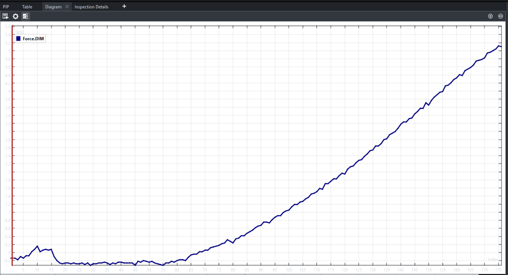Open the Inspection Details tab
This screenshot has width=508, height=275.
coord(91,7)
